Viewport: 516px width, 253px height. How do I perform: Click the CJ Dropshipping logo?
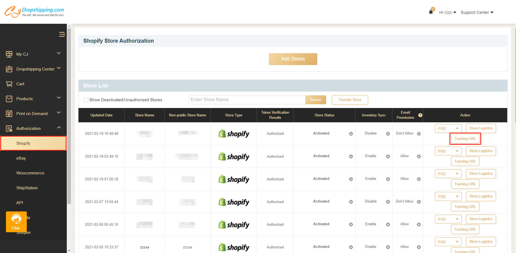(x=34, y=12)
